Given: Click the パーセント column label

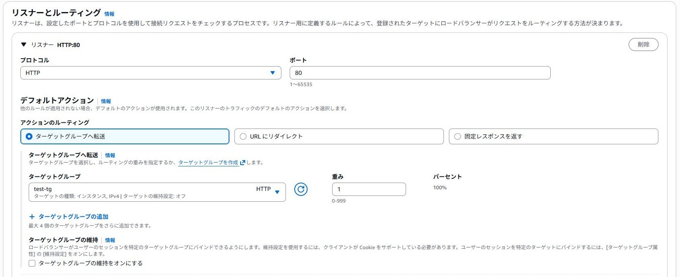Looking at the screenshot, I should click(447, 177).
